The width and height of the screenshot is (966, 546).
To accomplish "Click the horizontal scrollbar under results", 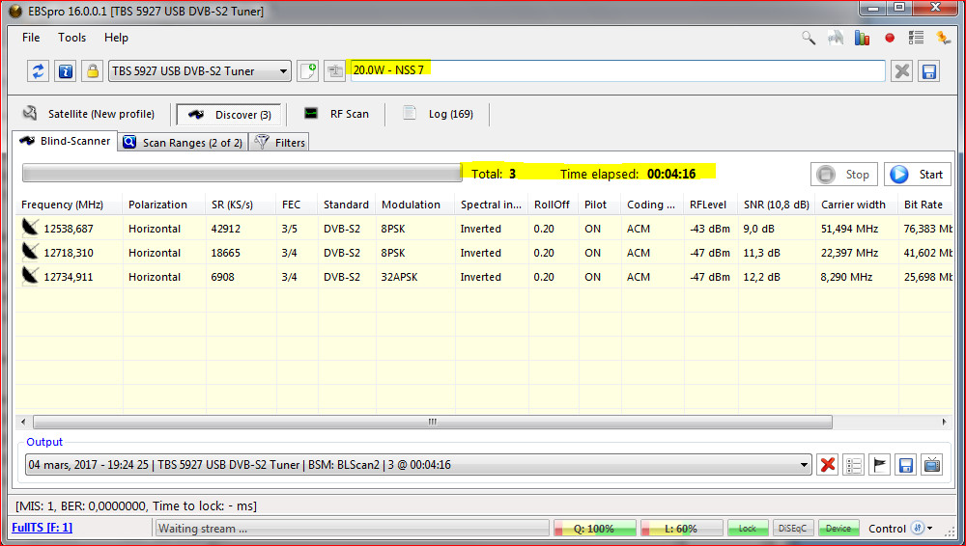I will pyautogui.click(x=432, y=423).
